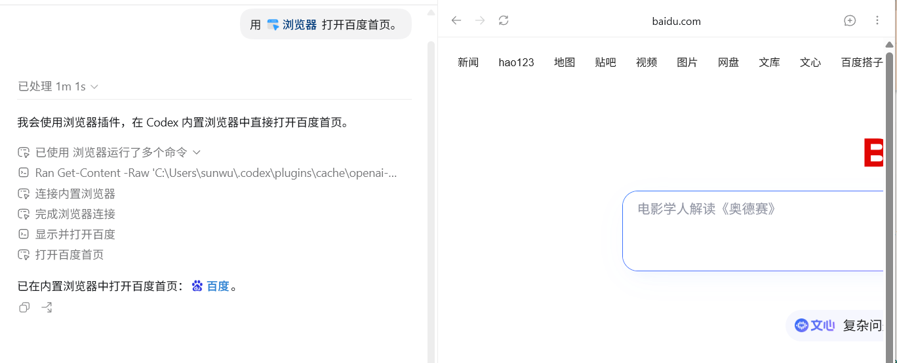Reload the baidu.com page
The height and width of the screenshot is (363, 897).
[504, 20]
